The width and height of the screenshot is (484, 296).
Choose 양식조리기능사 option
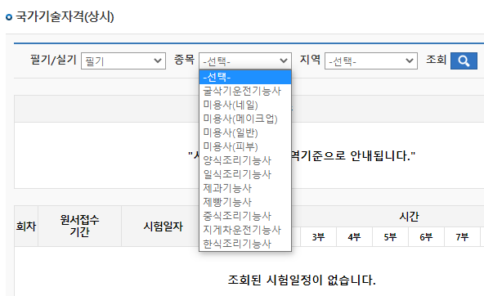tap(245, 160)
